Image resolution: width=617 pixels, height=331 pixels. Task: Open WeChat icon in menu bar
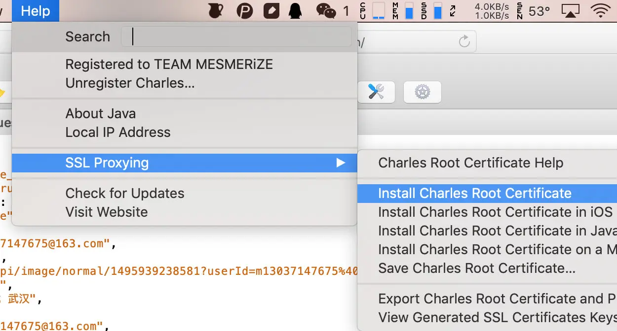coord(326,11)
